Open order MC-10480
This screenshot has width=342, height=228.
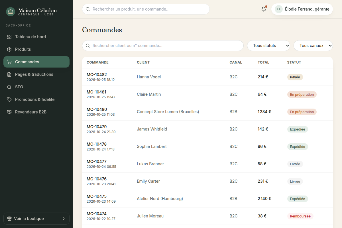[97, 109]
